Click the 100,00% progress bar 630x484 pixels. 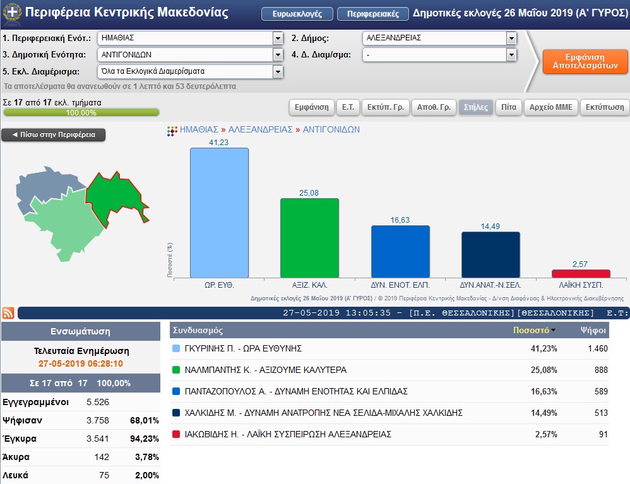(81, 112)
